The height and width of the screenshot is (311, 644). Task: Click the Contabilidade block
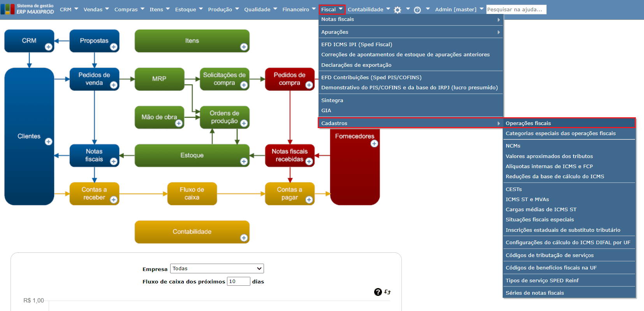192,232
